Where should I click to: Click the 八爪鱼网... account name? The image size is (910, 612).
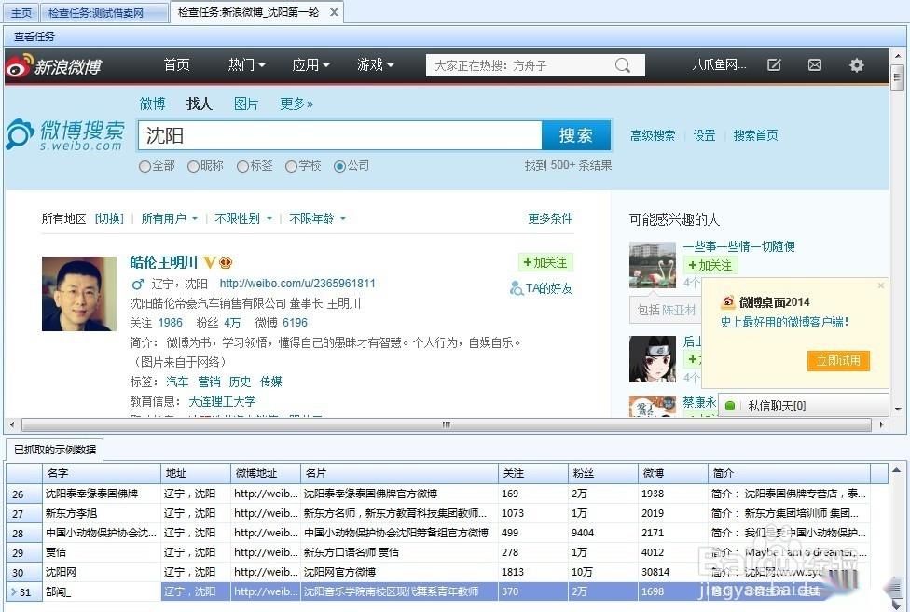(719, 65)
